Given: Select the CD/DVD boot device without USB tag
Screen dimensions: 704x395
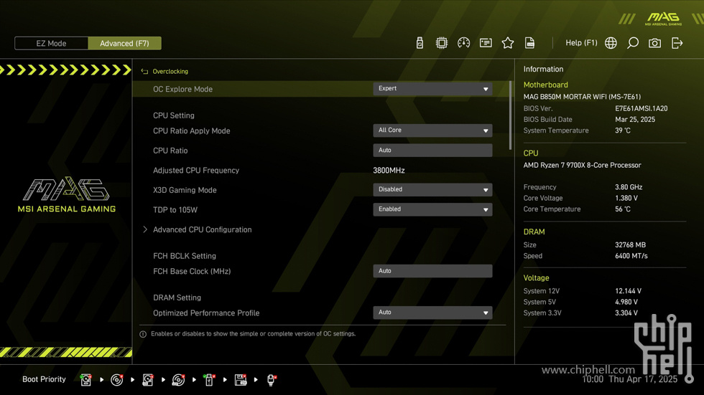Looking at the screenshot, I should click(116, 380).
